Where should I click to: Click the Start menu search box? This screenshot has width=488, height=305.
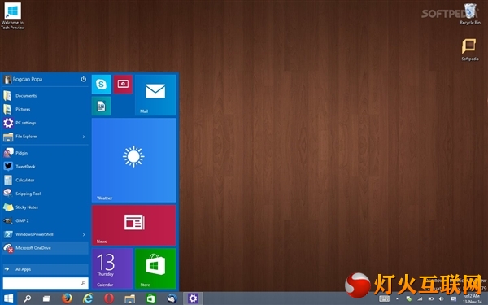coord(46,283)
